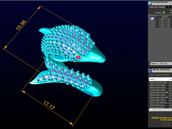Select the red ruby eye gem on dolphin
172x129 pixels.
[x=78, y=57]
